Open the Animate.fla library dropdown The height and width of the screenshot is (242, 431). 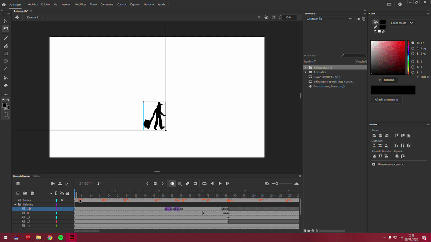coord(329,19)
